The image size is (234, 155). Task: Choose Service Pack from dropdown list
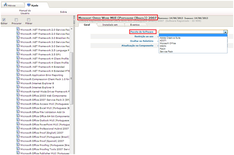tap(166, 52)
